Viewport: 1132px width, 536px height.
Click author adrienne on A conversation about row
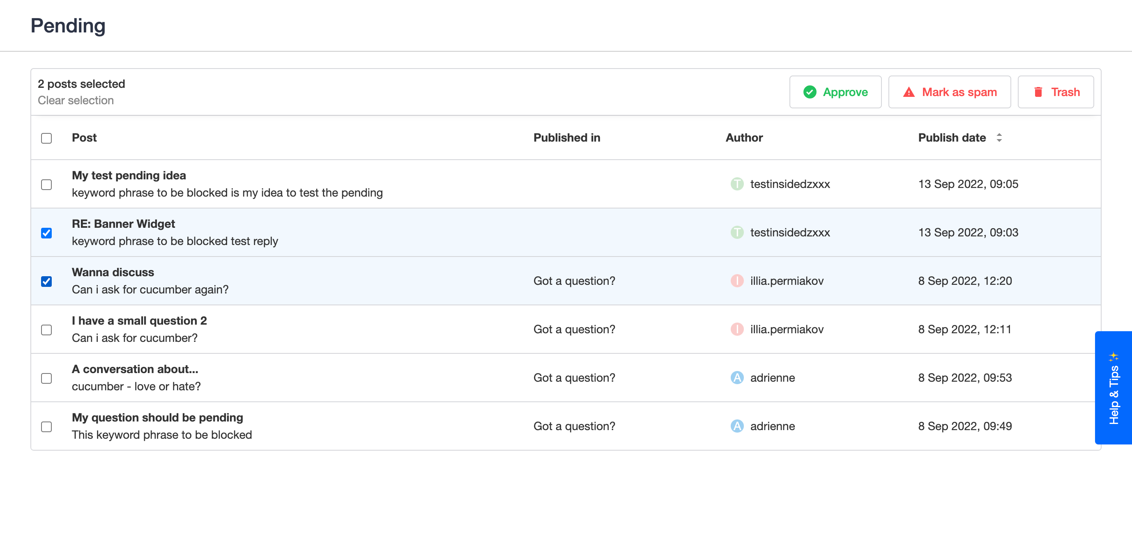tap(773, 378)
